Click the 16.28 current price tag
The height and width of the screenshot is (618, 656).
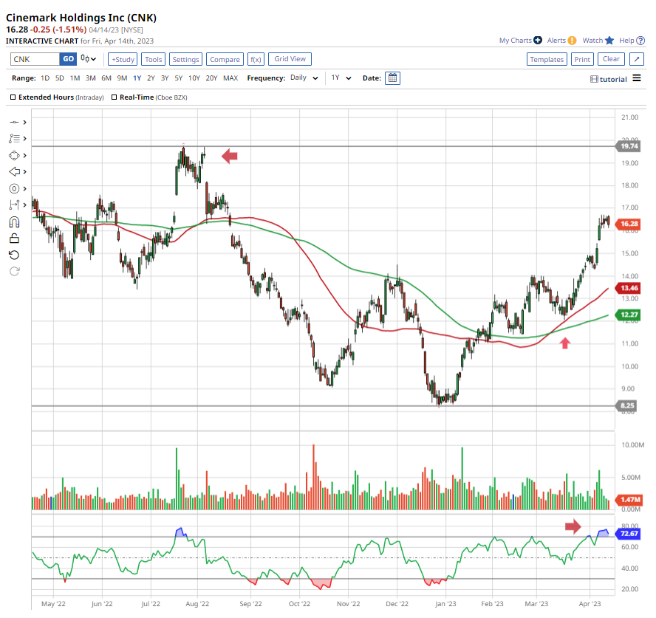pyautogui.click(x=628, y=224)
